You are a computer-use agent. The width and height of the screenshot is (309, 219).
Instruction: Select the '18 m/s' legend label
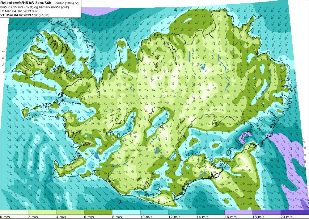tap(259, 217)
